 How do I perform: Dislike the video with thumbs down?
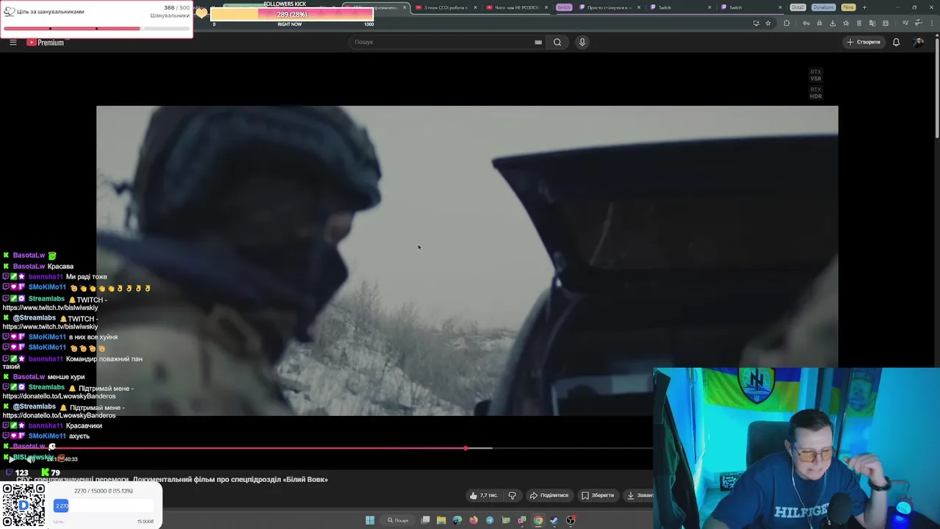(x=513, y=495)
